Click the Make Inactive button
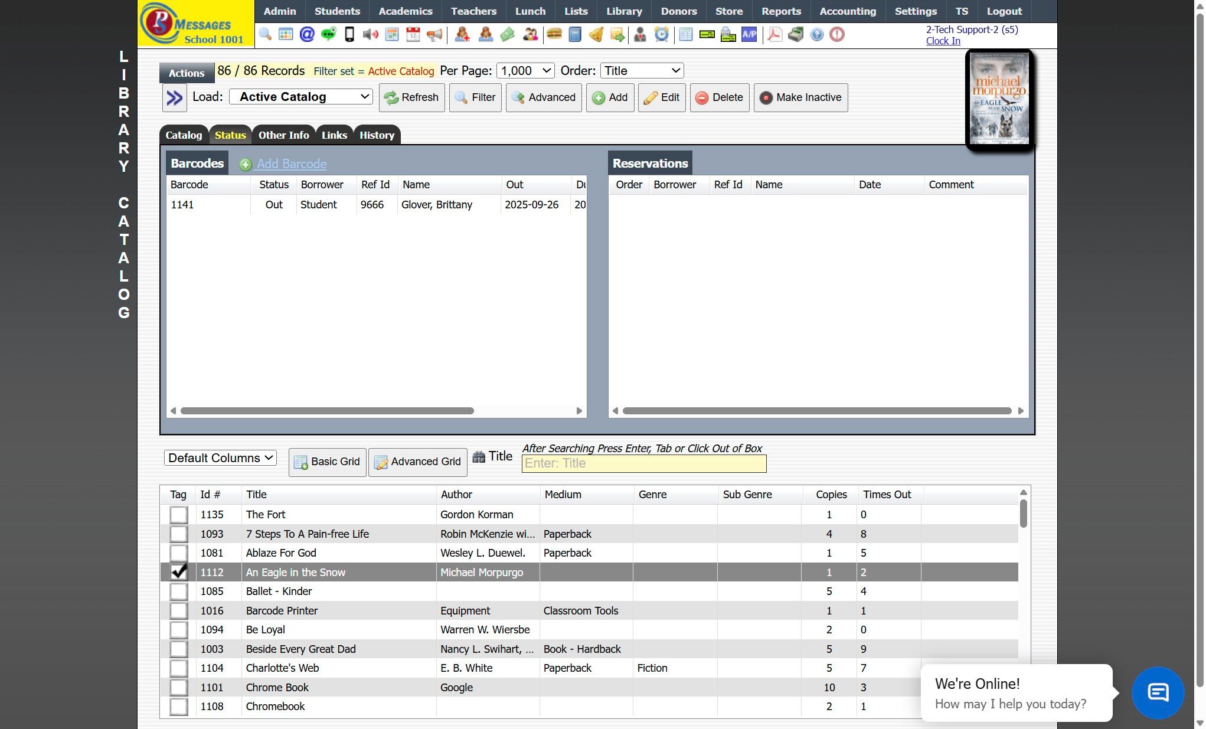 coord(800,97)
